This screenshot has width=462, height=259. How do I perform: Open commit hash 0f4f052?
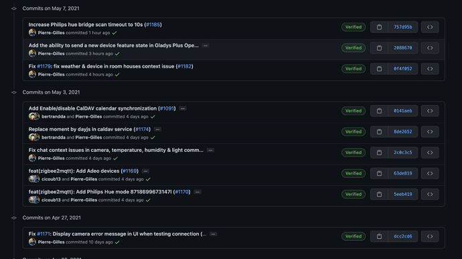coord(403,69)
